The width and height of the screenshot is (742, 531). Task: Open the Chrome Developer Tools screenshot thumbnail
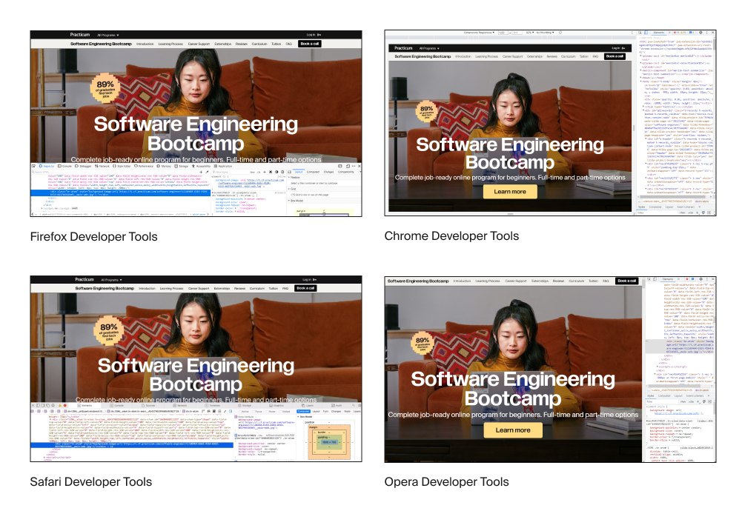(x=550, y=123)
